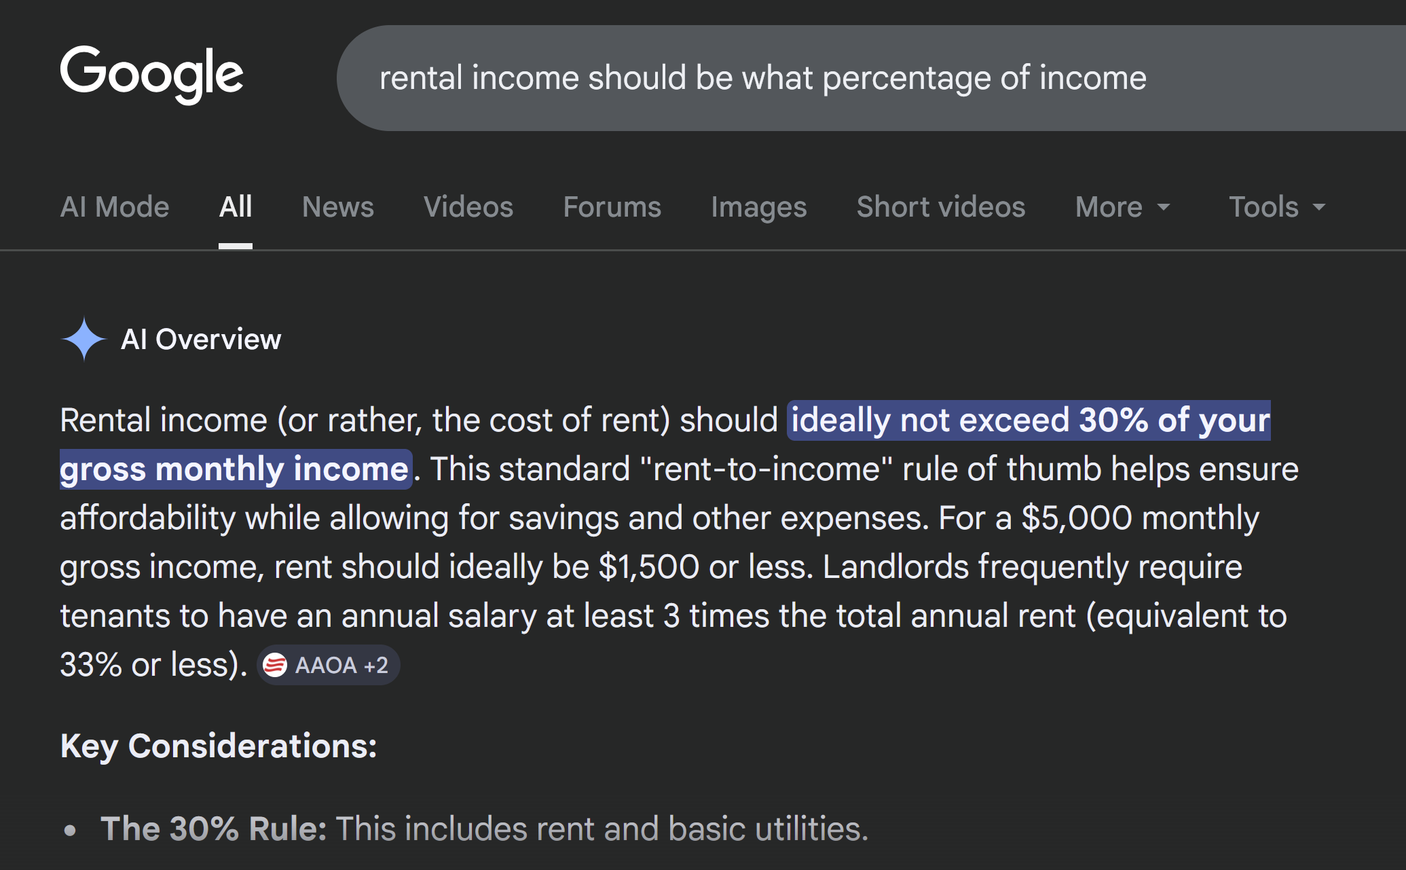Open the Tools dropdown
Screen dimensions: 1406x870
(1276, 207)
